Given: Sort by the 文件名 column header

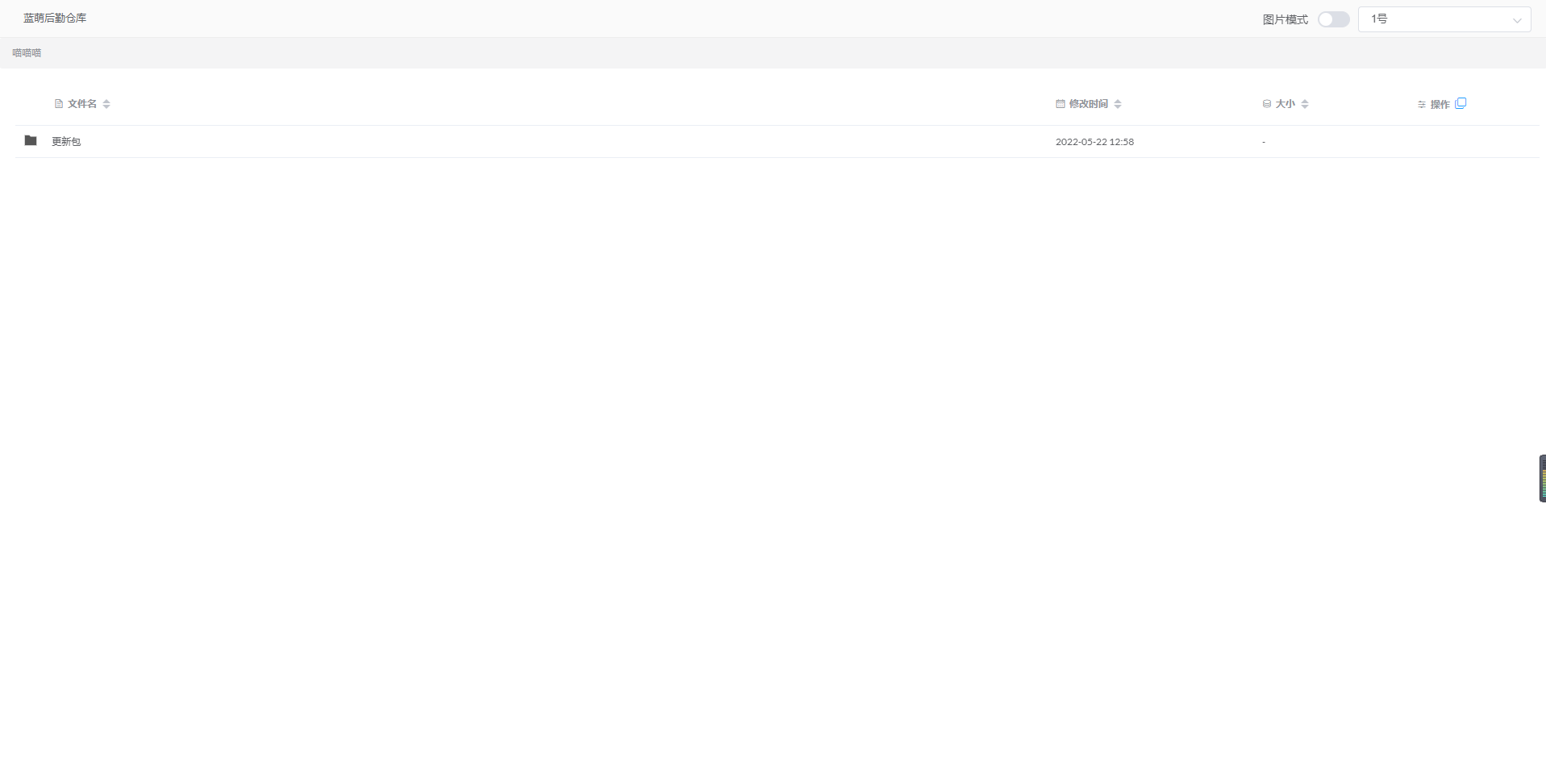Looking at the screenshot, I should tap(82, 104).
